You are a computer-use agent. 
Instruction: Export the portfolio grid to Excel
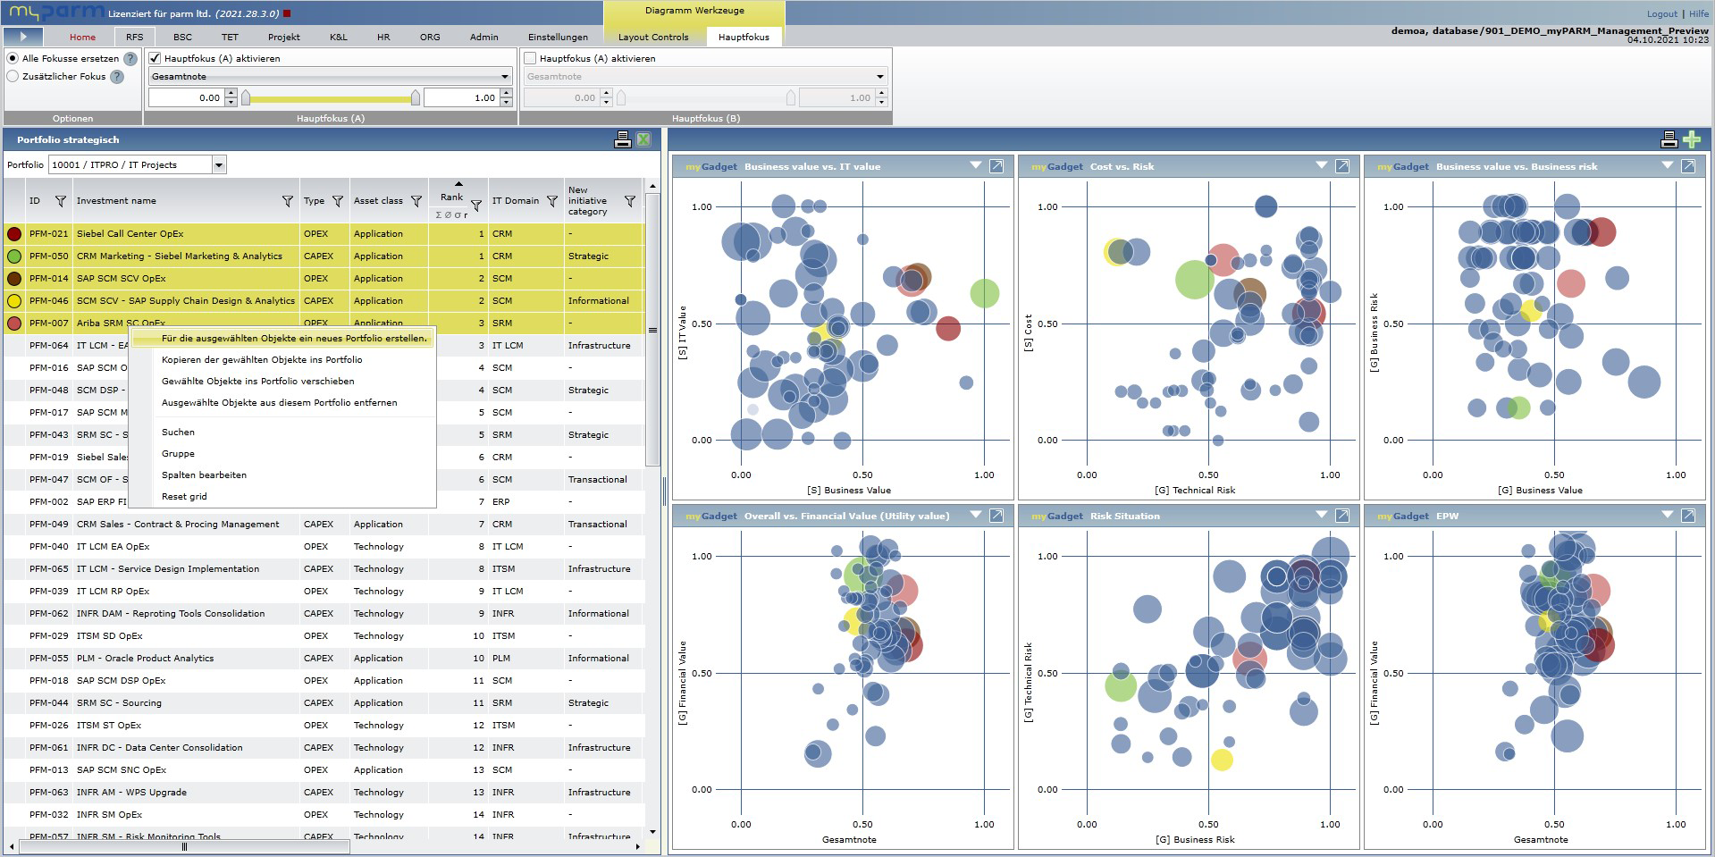(643, 139)
